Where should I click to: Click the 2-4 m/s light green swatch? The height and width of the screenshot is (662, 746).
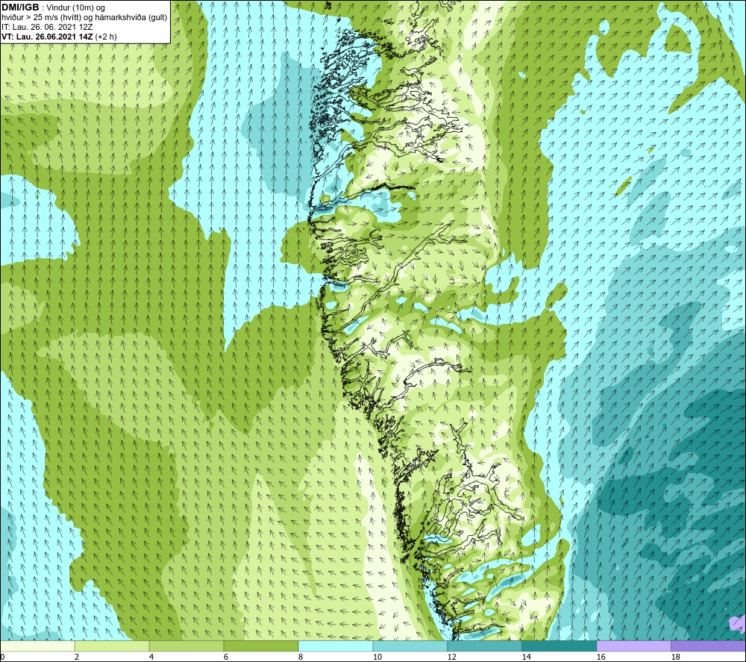112,646
